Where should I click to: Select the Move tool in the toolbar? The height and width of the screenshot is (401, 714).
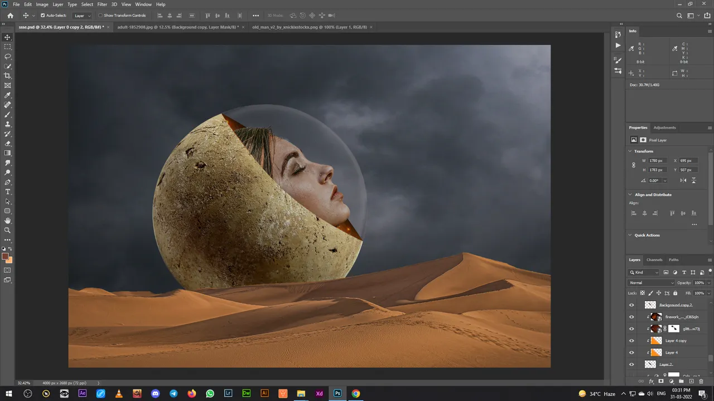pos(7,37)
